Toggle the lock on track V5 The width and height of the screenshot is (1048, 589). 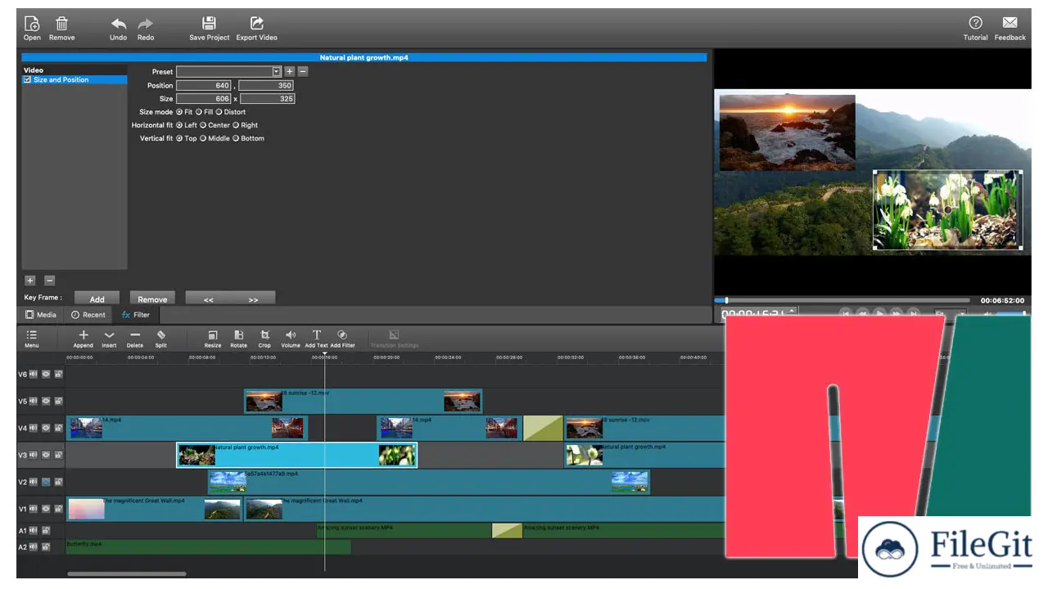point(58,401)
